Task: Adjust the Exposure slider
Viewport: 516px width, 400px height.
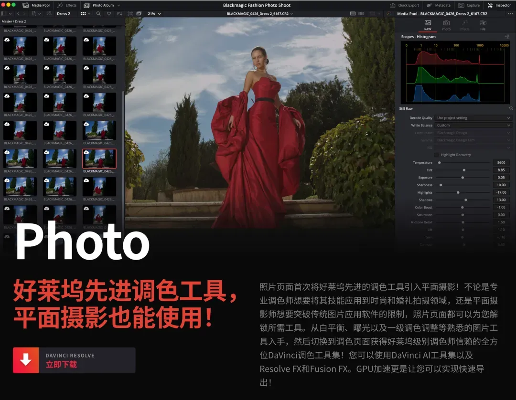Action: (x=462, y=178)
